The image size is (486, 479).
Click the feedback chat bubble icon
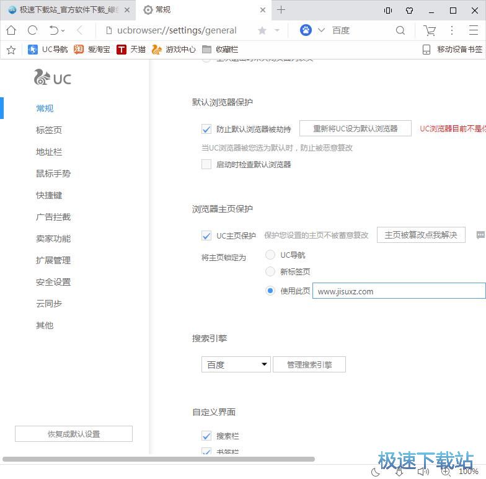click(480, 235)
